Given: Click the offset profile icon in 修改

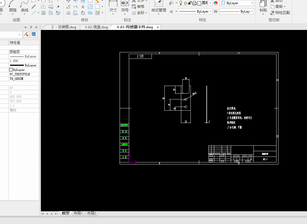Looking at the screenshot, I should coord(68,13).
